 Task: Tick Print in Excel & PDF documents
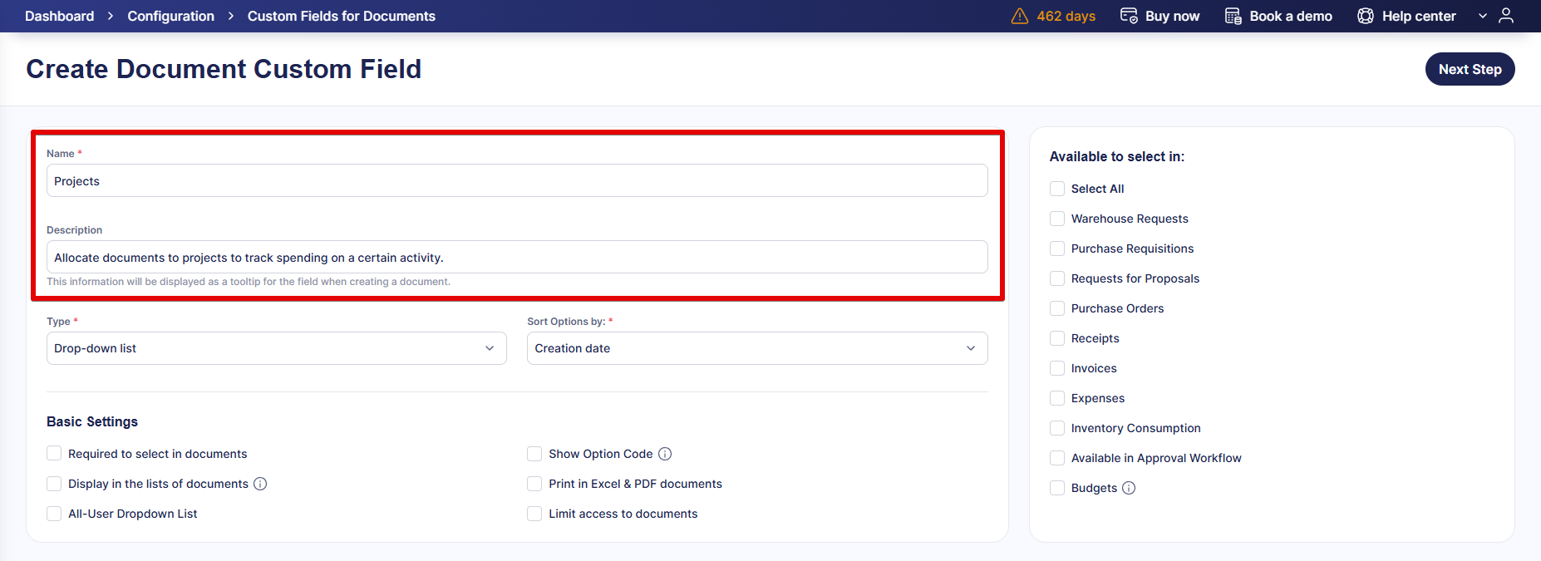pos(534,483)
